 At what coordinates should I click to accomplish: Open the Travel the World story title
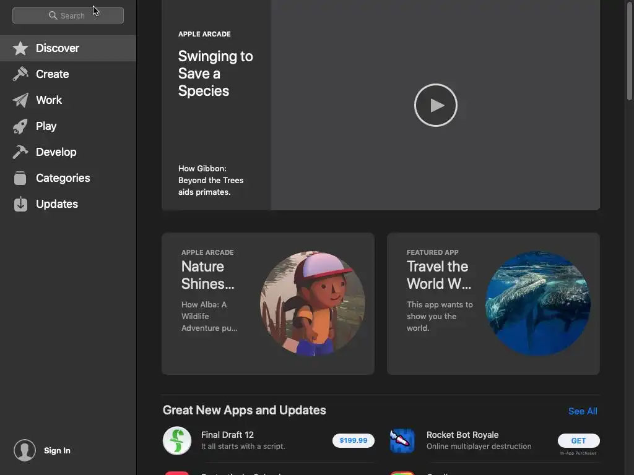(439, 275)
